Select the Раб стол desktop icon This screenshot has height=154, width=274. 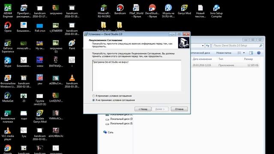(40, 27)
